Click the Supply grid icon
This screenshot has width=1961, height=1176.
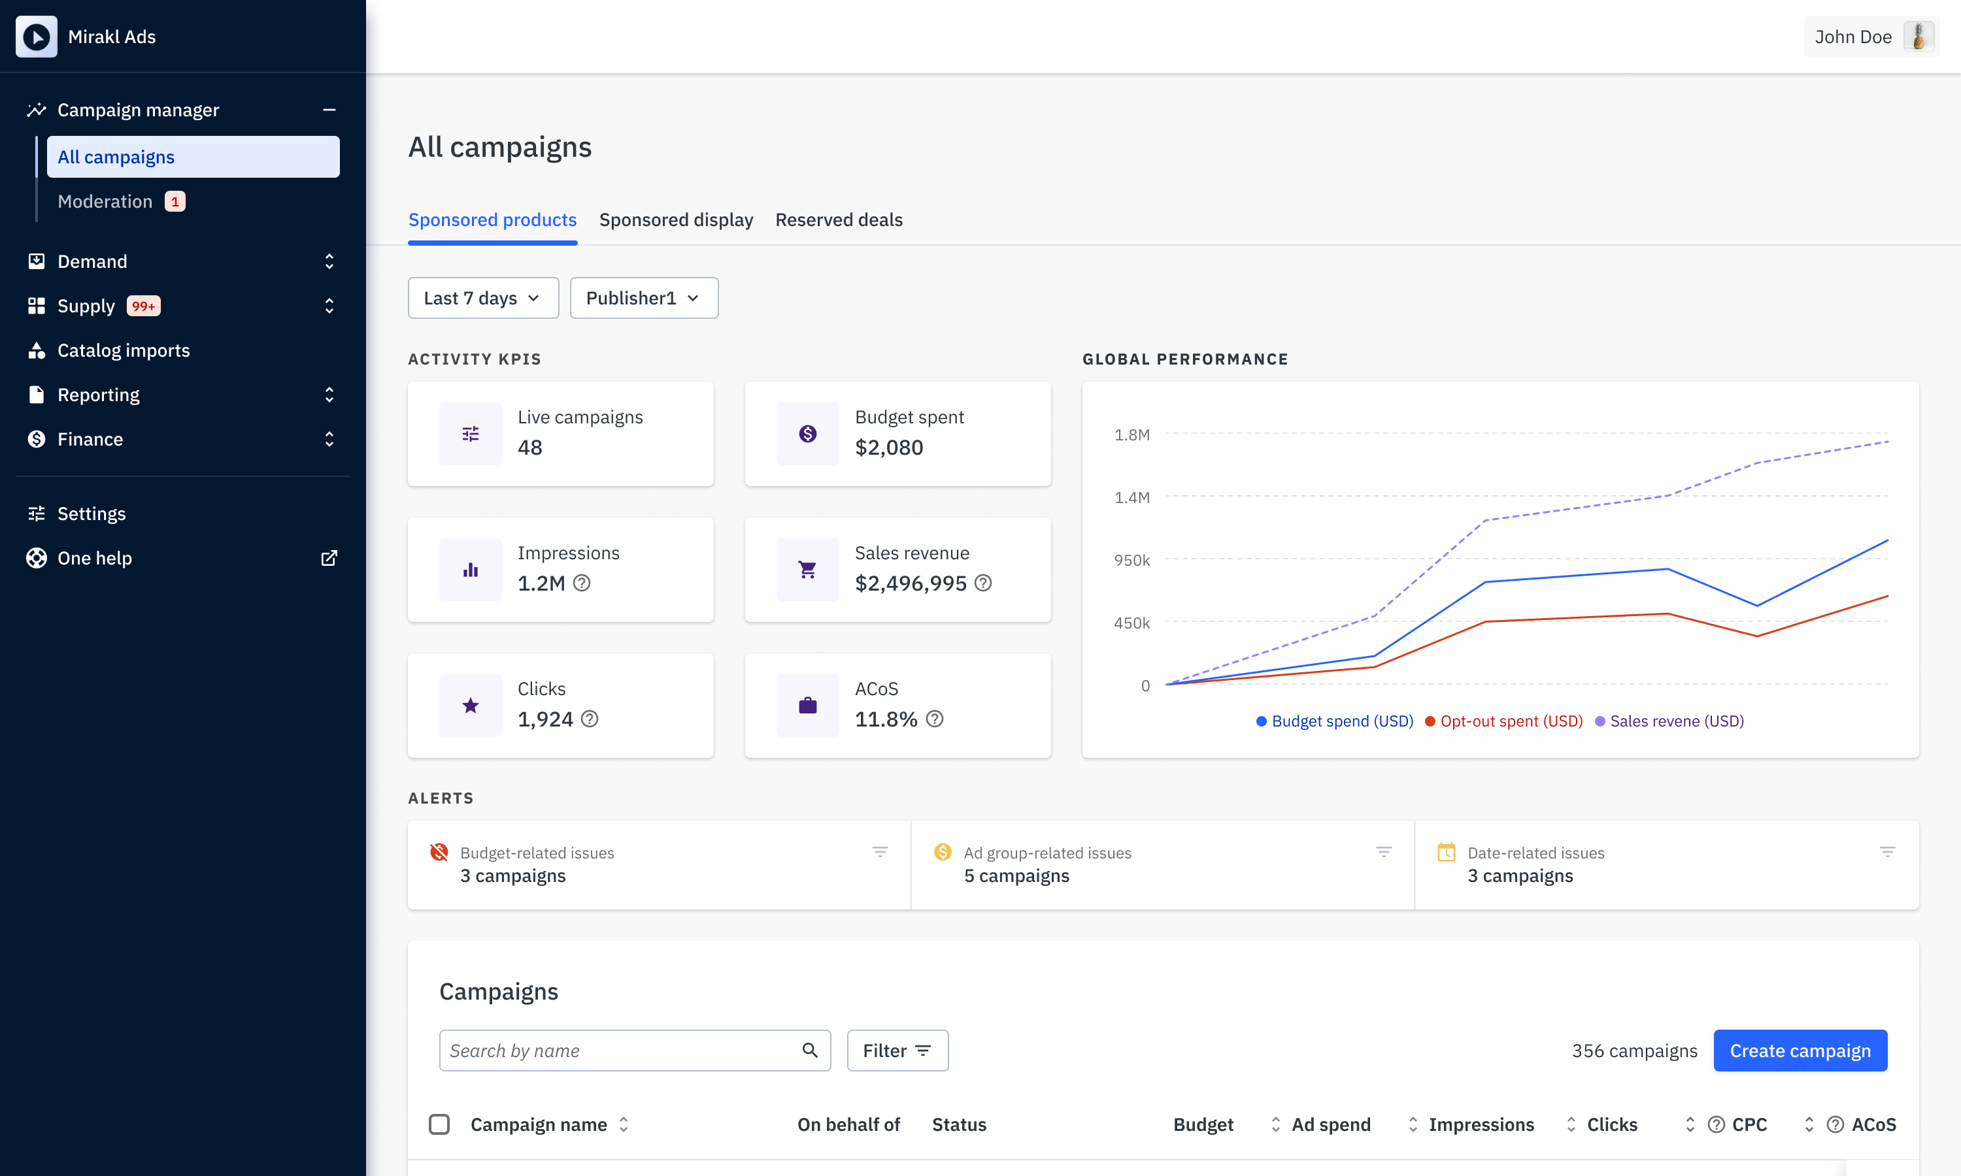tap(37, 306)
